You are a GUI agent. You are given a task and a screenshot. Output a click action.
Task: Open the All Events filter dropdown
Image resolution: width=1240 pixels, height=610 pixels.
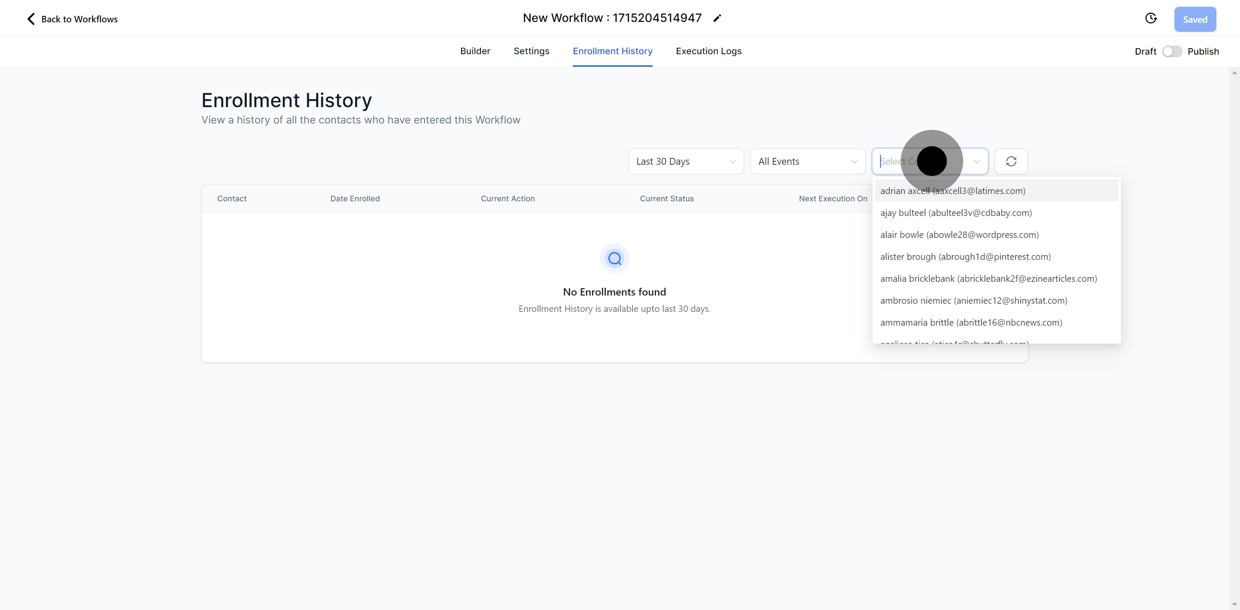(x=807, y=161)
